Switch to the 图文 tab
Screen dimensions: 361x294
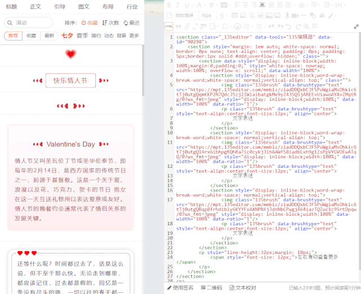click(84, 7)
